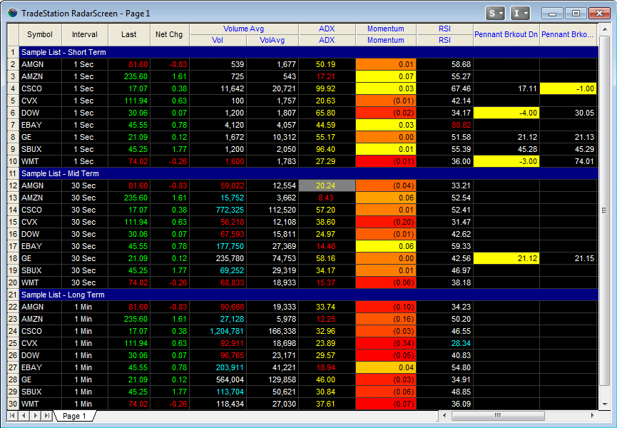Click next page sheet navigation arrow
Image resolution: width=617 pixels, height=428 pixels.
coord(36,415)
